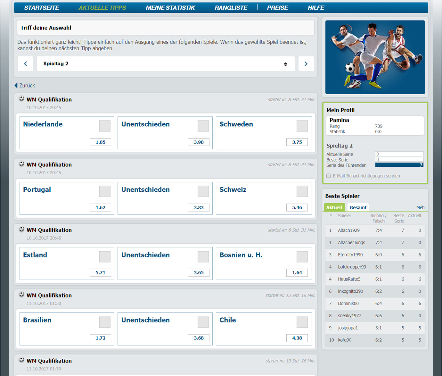Click the Zurück link
This screenshot has width=442, height=376.
tap(27, 86)
